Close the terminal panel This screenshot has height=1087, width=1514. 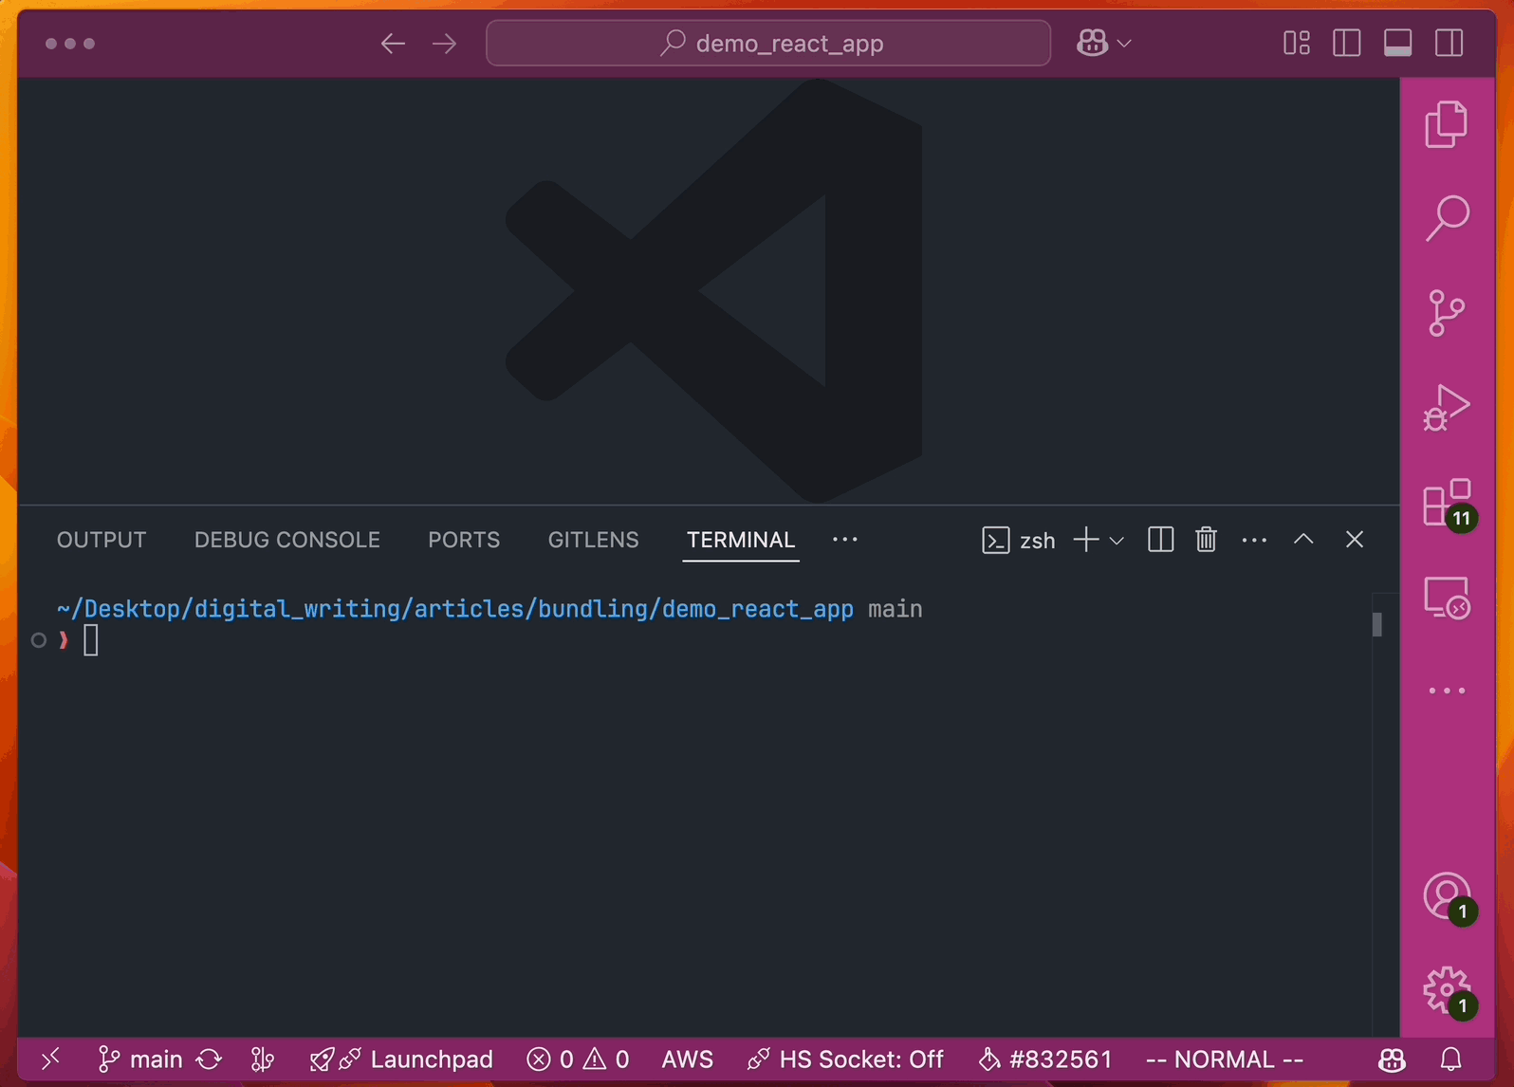click(1355, 539)
